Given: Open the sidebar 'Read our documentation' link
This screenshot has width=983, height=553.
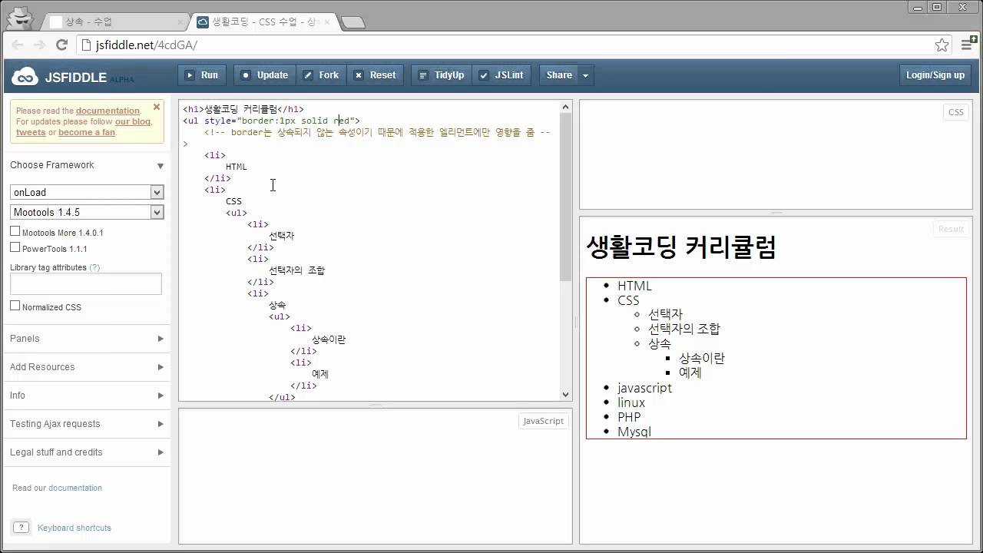Looking at the screenshot, I should (x=74, y=488).
